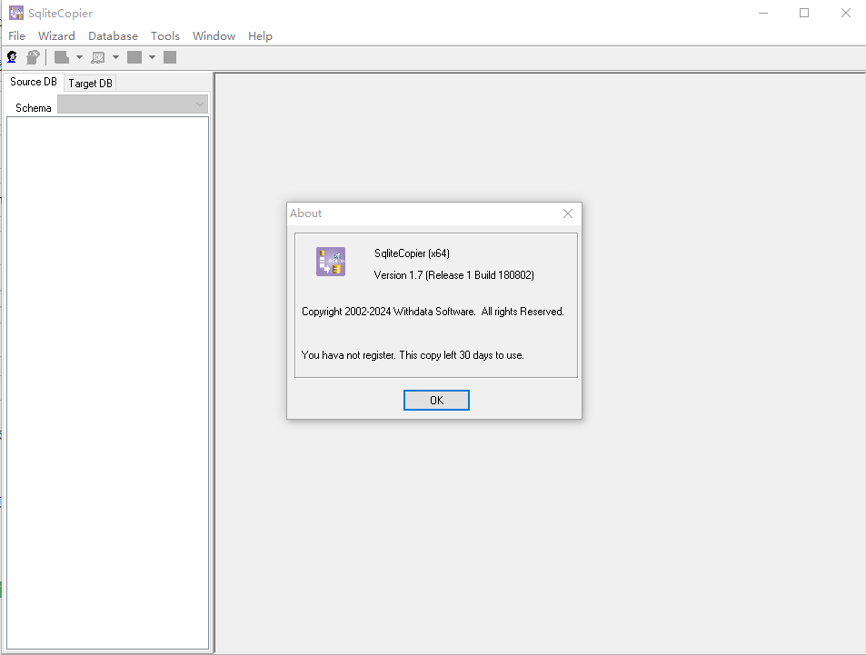Image resolution: width=866 pixels, height=655 pixels.
Task: Click the SqliteCopier logo in About dialog
Action: click(x=330, y=262)
